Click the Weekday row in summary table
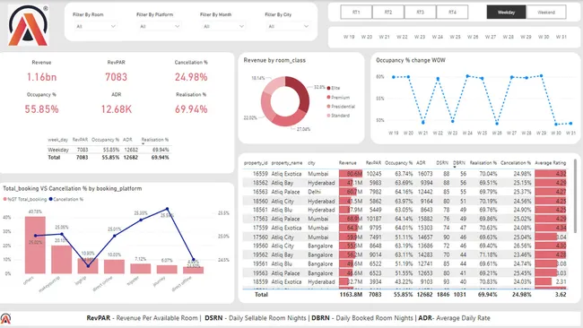Screen dimensions: 583x328 (x=109, y=150)
